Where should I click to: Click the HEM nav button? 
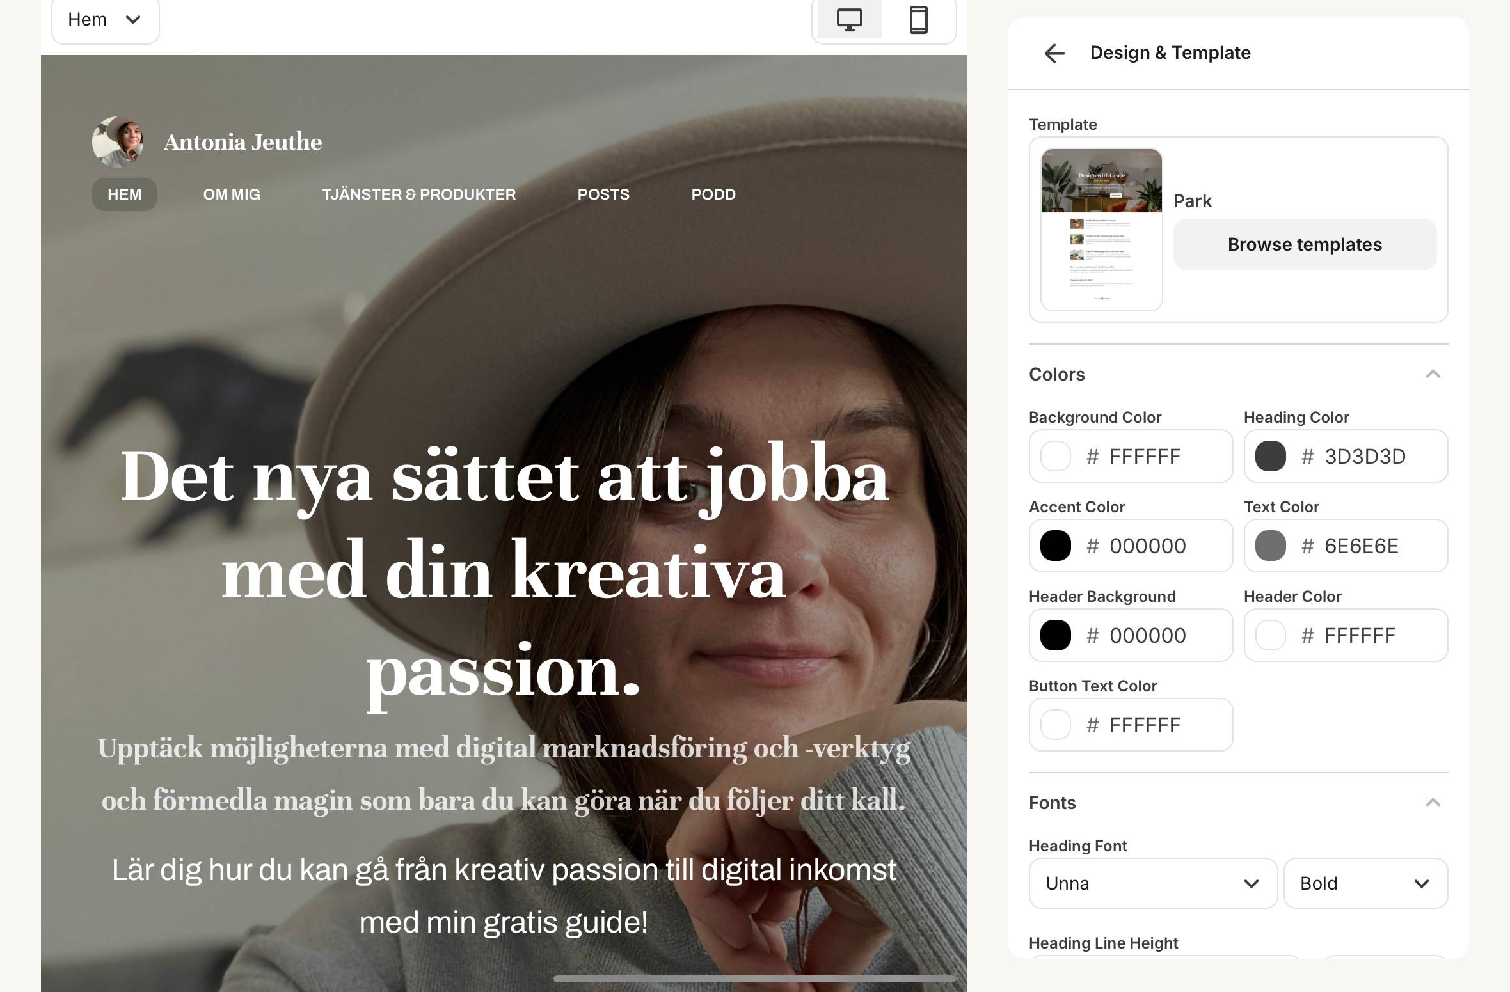(x=124, y=194)
